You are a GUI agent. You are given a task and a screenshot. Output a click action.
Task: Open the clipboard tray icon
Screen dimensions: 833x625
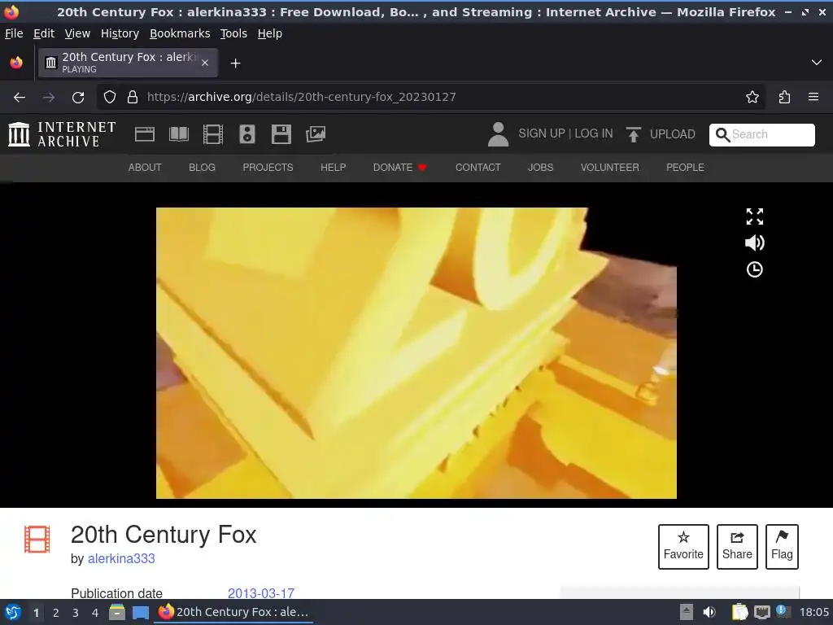coord(739,612)
